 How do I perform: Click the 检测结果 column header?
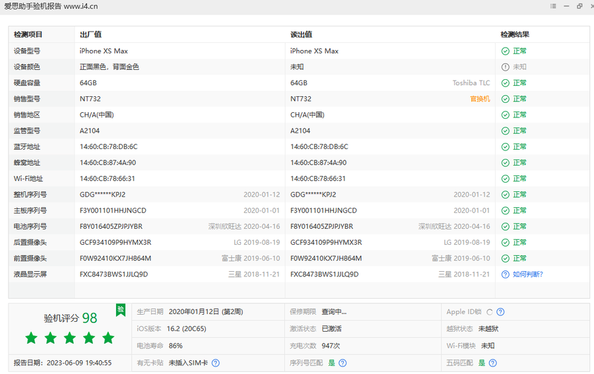(515, 34)
